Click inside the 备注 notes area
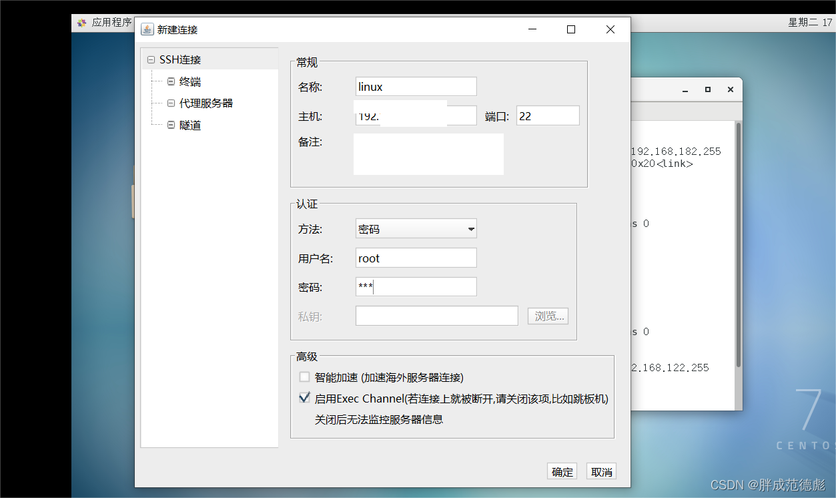Screen dimensions: 836x498 pos(429,154)
